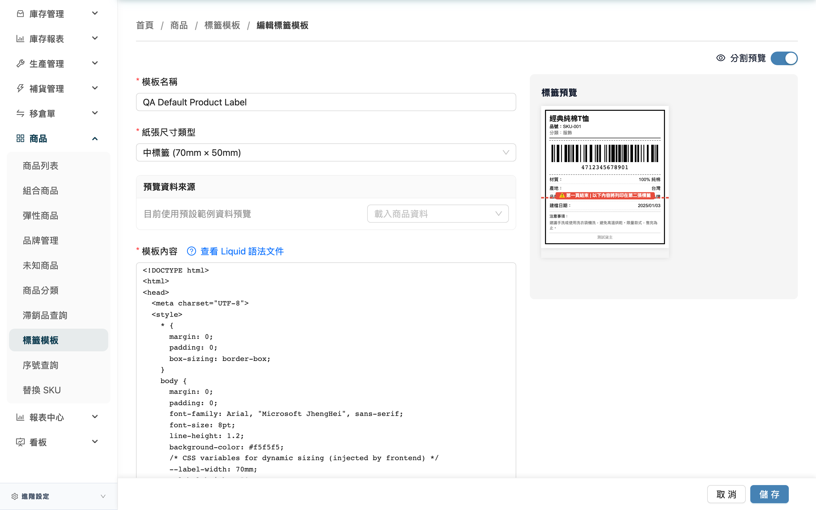Open the 載入商品資料 dropdown
The width and height of the screenshot is (816, 510).
tap(438, 214)
